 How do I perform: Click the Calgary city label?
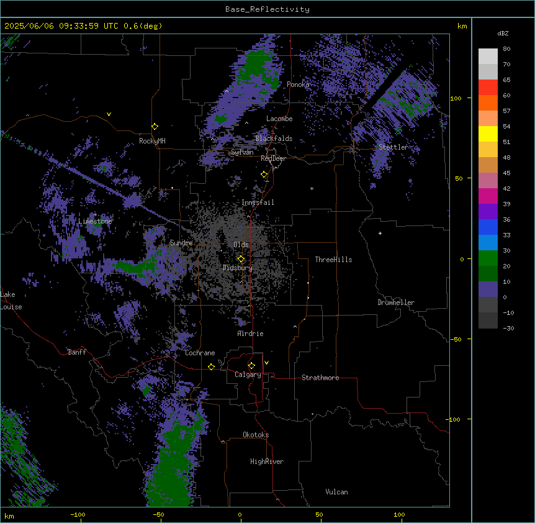tap(248, 375)
